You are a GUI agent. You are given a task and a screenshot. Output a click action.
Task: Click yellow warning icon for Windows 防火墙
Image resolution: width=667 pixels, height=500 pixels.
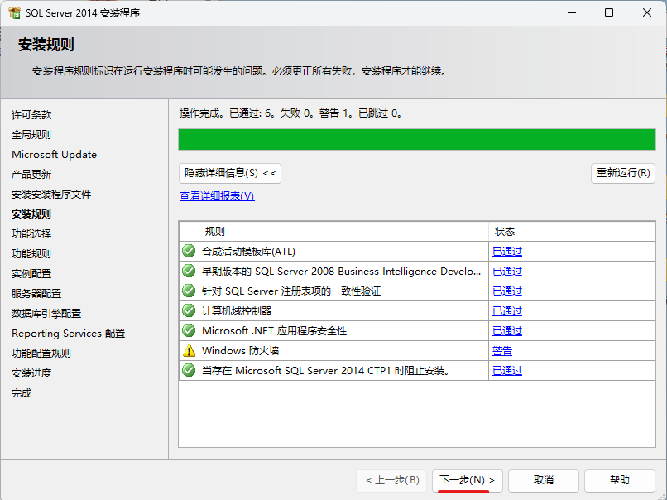pyautogui.click(x=189, y=351)
